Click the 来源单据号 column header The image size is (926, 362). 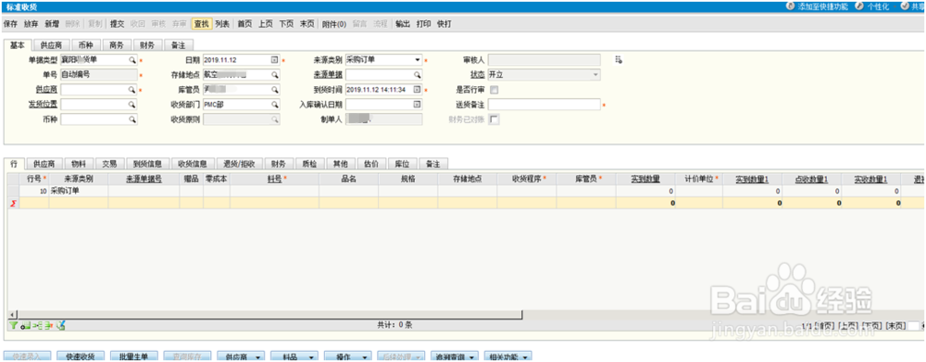[x=144, y=179]
